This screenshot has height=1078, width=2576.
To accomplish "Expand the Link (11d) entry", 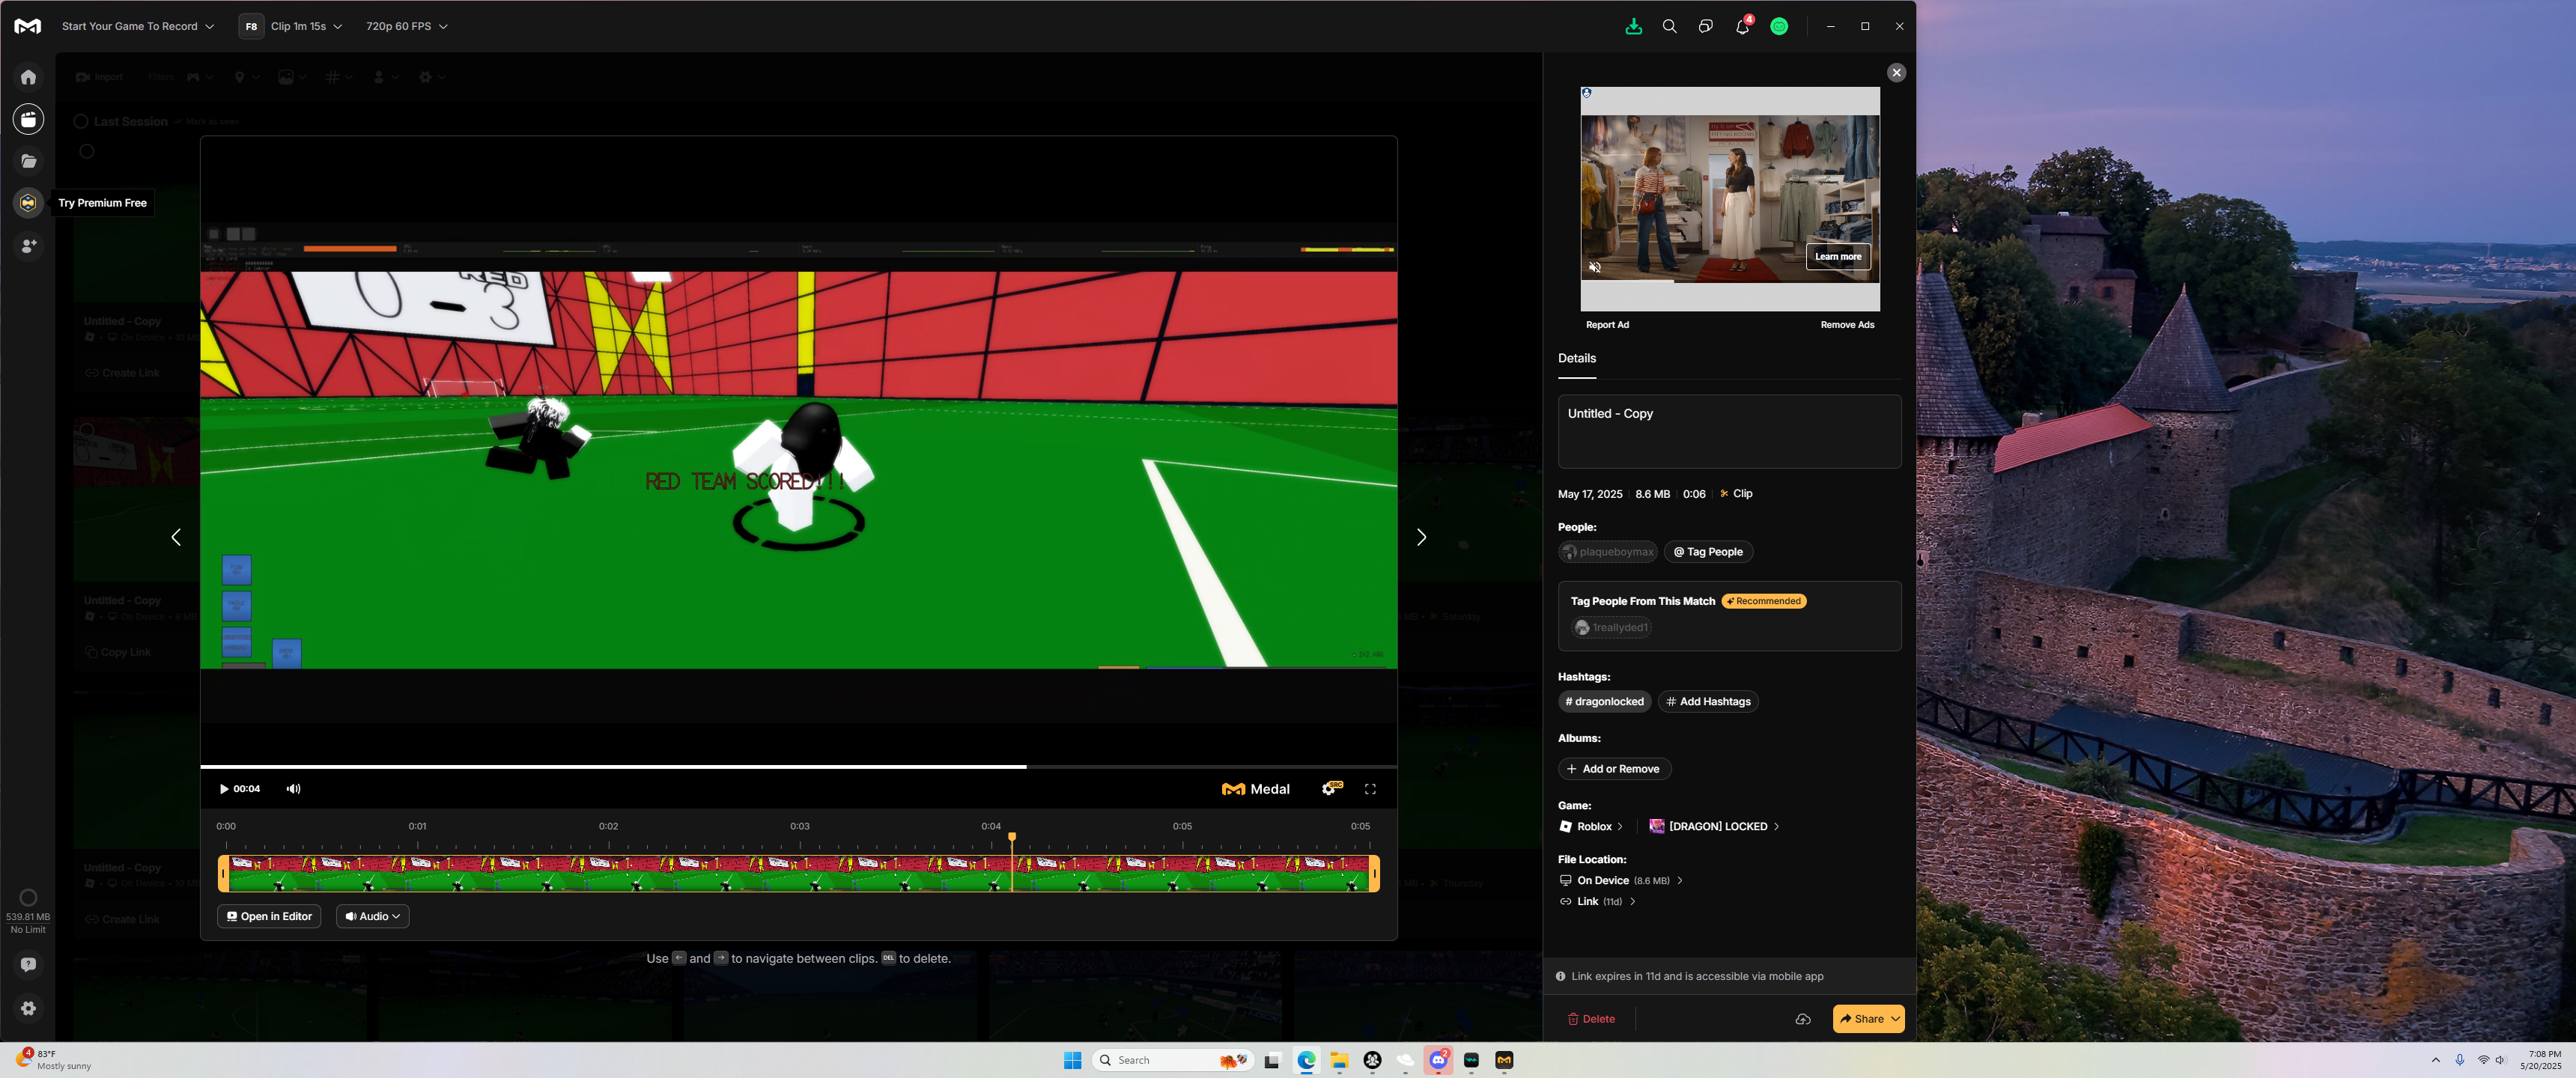I will tap(1597, 901).
